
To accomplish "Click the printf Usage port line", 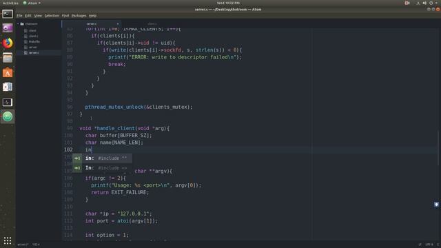I will tap(146, 185).
